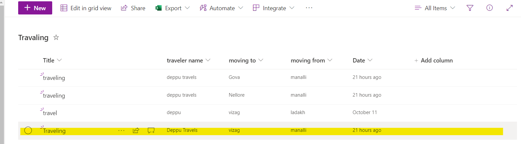Favorite the Travaling list with star icon
Viewport: 521px width, 144px height.
56,37
